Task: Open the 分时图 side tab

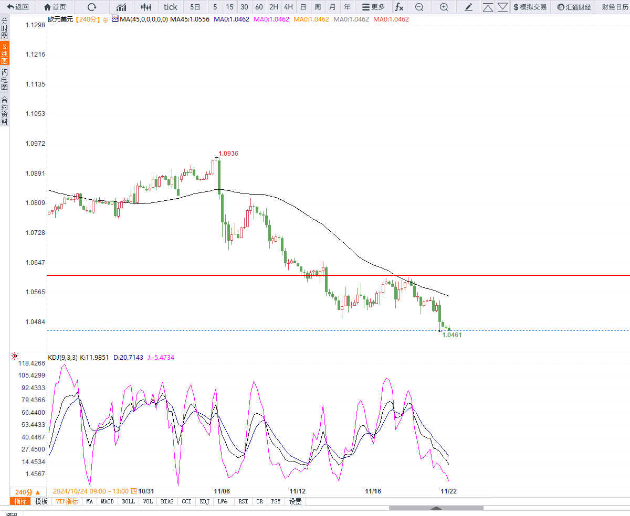Action: (x=5, y=28)
